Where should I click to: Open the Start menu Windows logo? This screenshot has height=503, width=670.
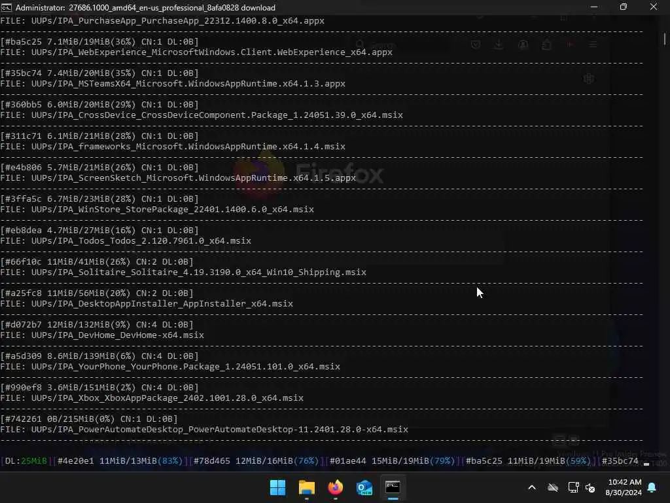(277, 487)
